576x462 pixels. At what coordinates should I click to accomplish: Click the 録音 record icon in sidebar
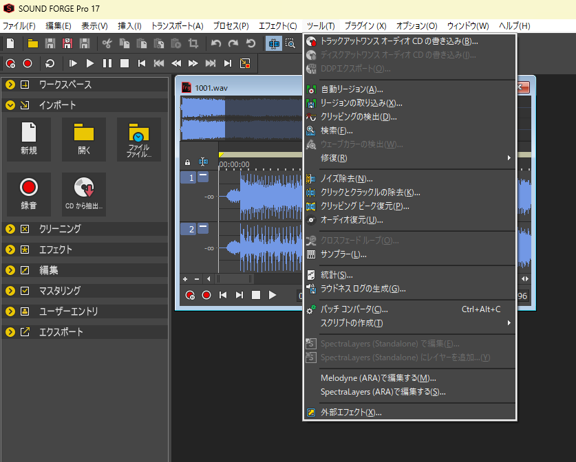29,194
